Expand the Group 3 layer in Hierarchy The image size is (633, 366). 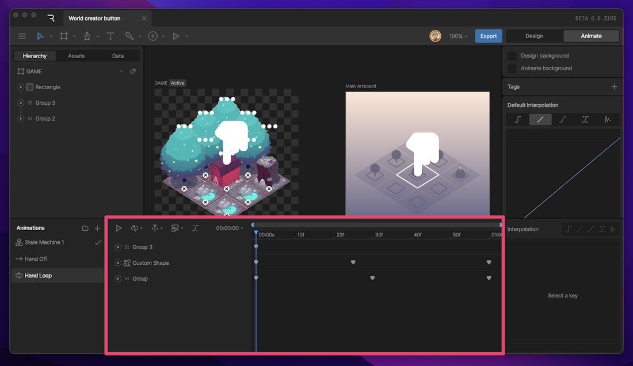click(20, 102)
